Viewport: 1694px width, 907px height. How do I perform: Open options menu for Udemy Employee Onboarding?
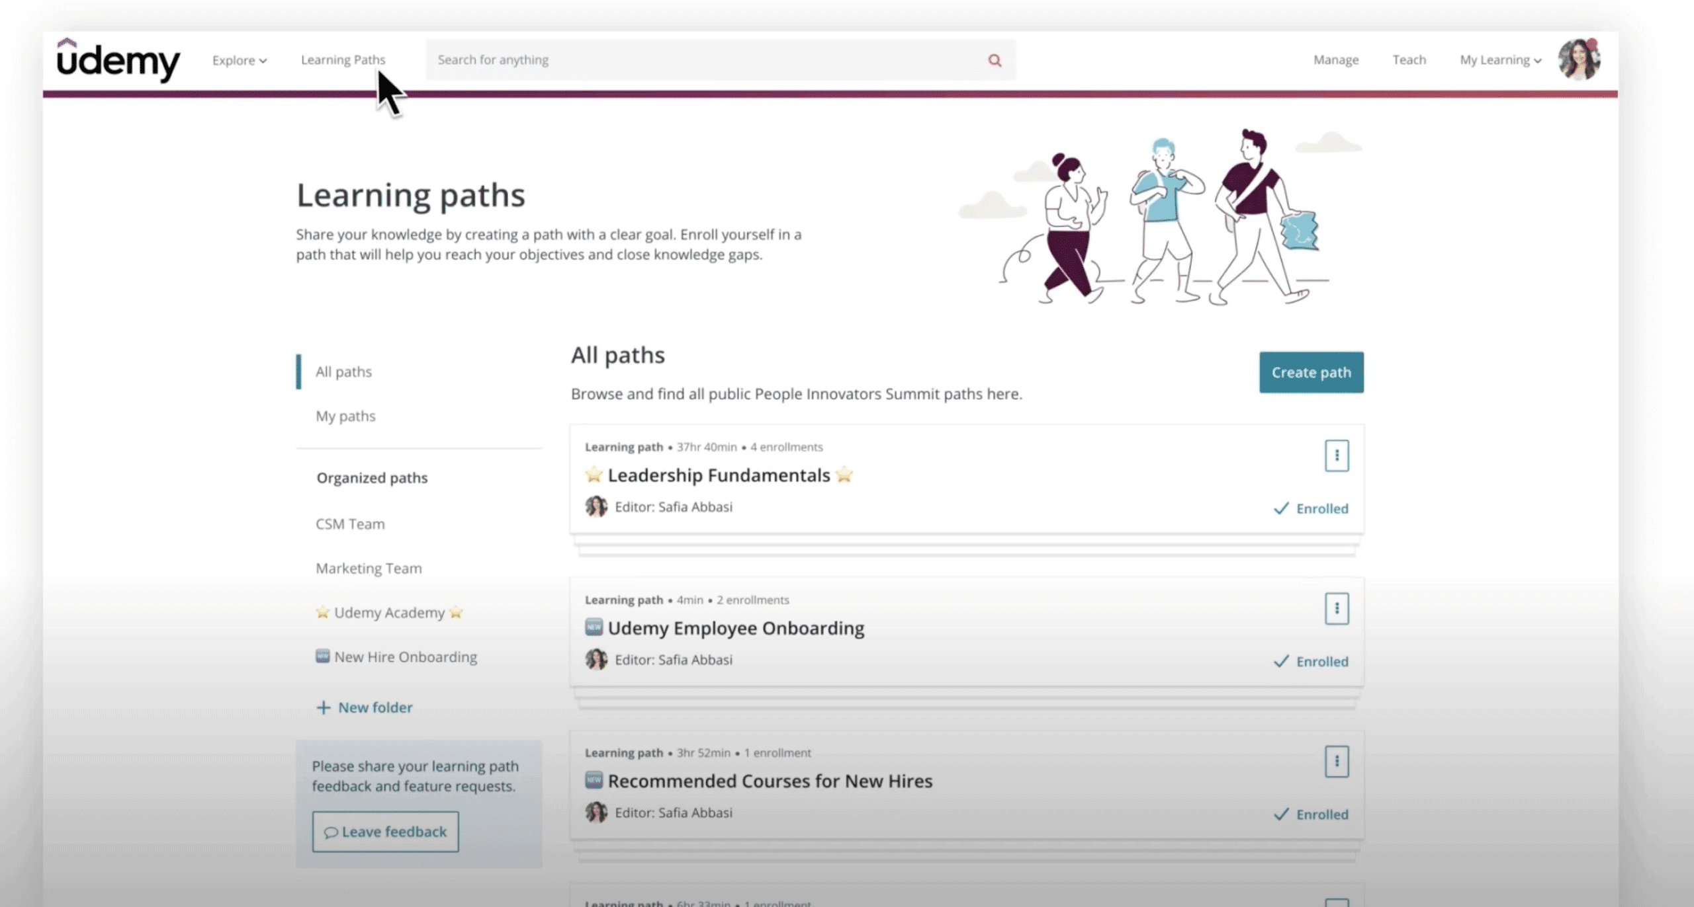(1336, 608)
